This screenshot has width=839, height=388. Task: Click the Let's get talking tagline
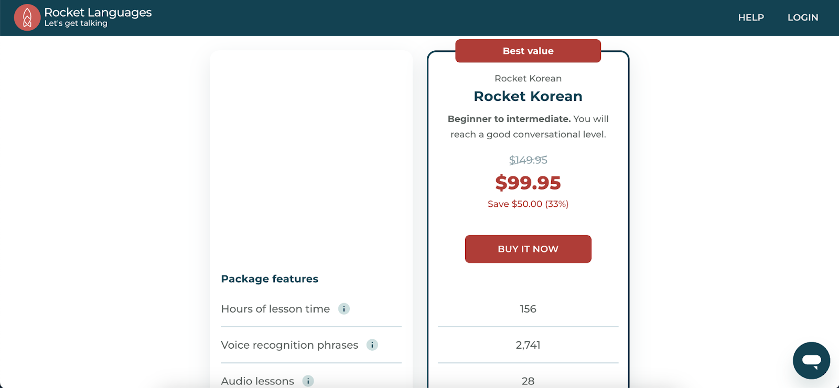click(x=76, y=24)
